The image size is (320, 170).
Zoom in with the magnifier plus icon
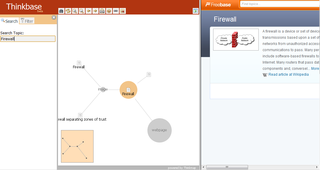pyautogui.click(x=75, y=11)
